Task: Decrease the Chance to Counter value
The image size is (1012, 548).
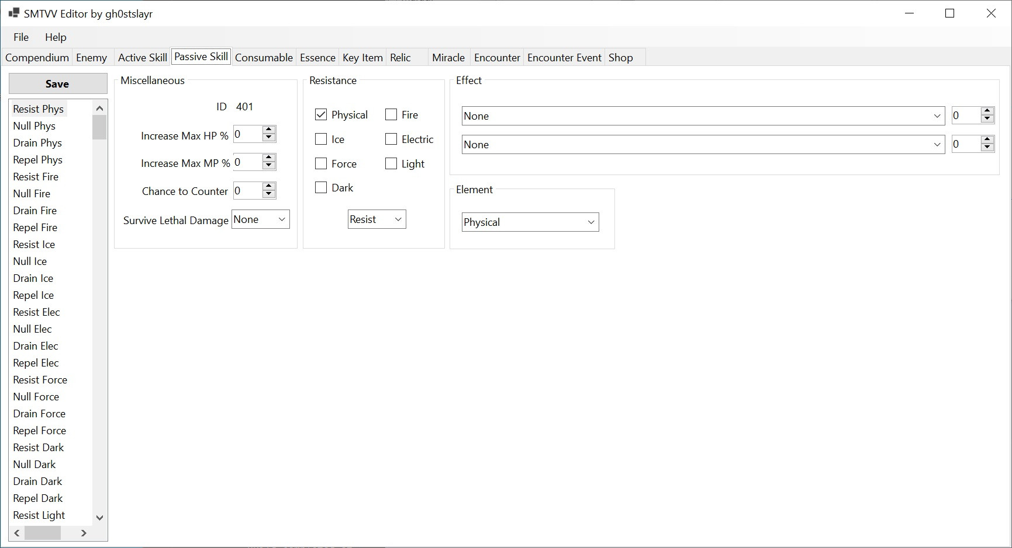Action: point(269,195)
